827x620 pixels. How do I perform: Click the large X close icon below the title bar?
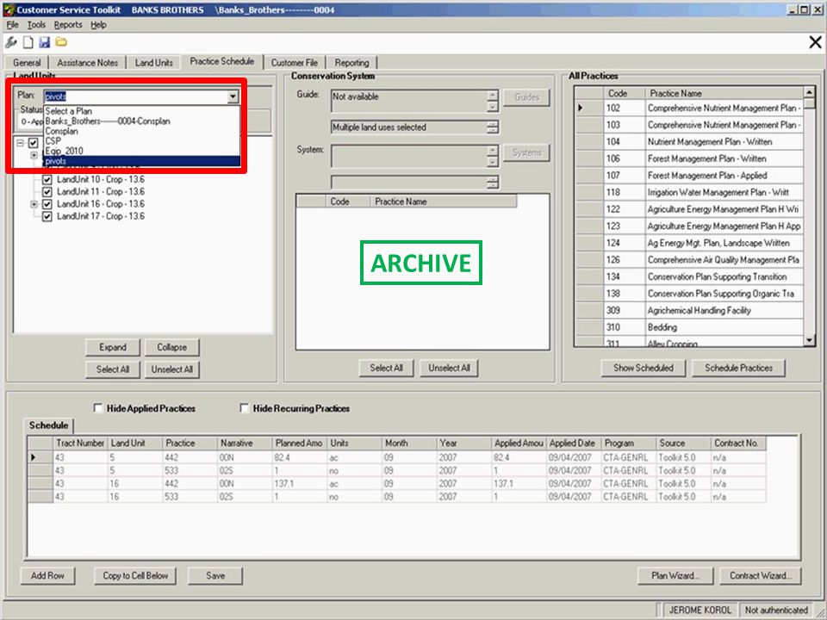[815, 42]
